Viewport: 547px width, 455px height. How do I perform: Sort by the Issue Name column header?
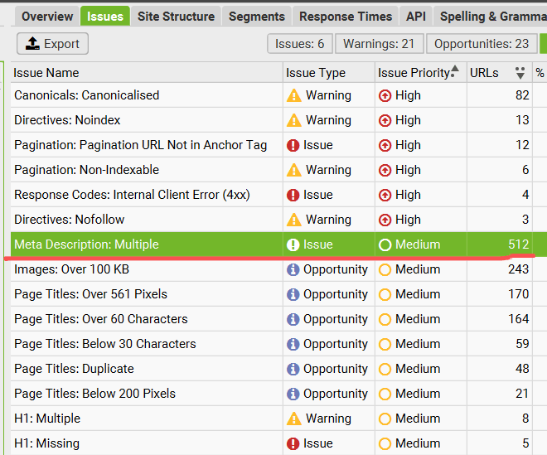pos(147,73)
